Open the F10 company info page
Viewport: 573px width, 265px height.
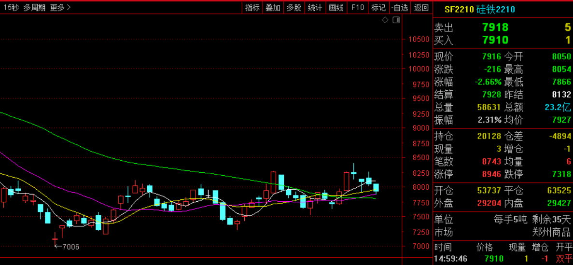(357, 7)
